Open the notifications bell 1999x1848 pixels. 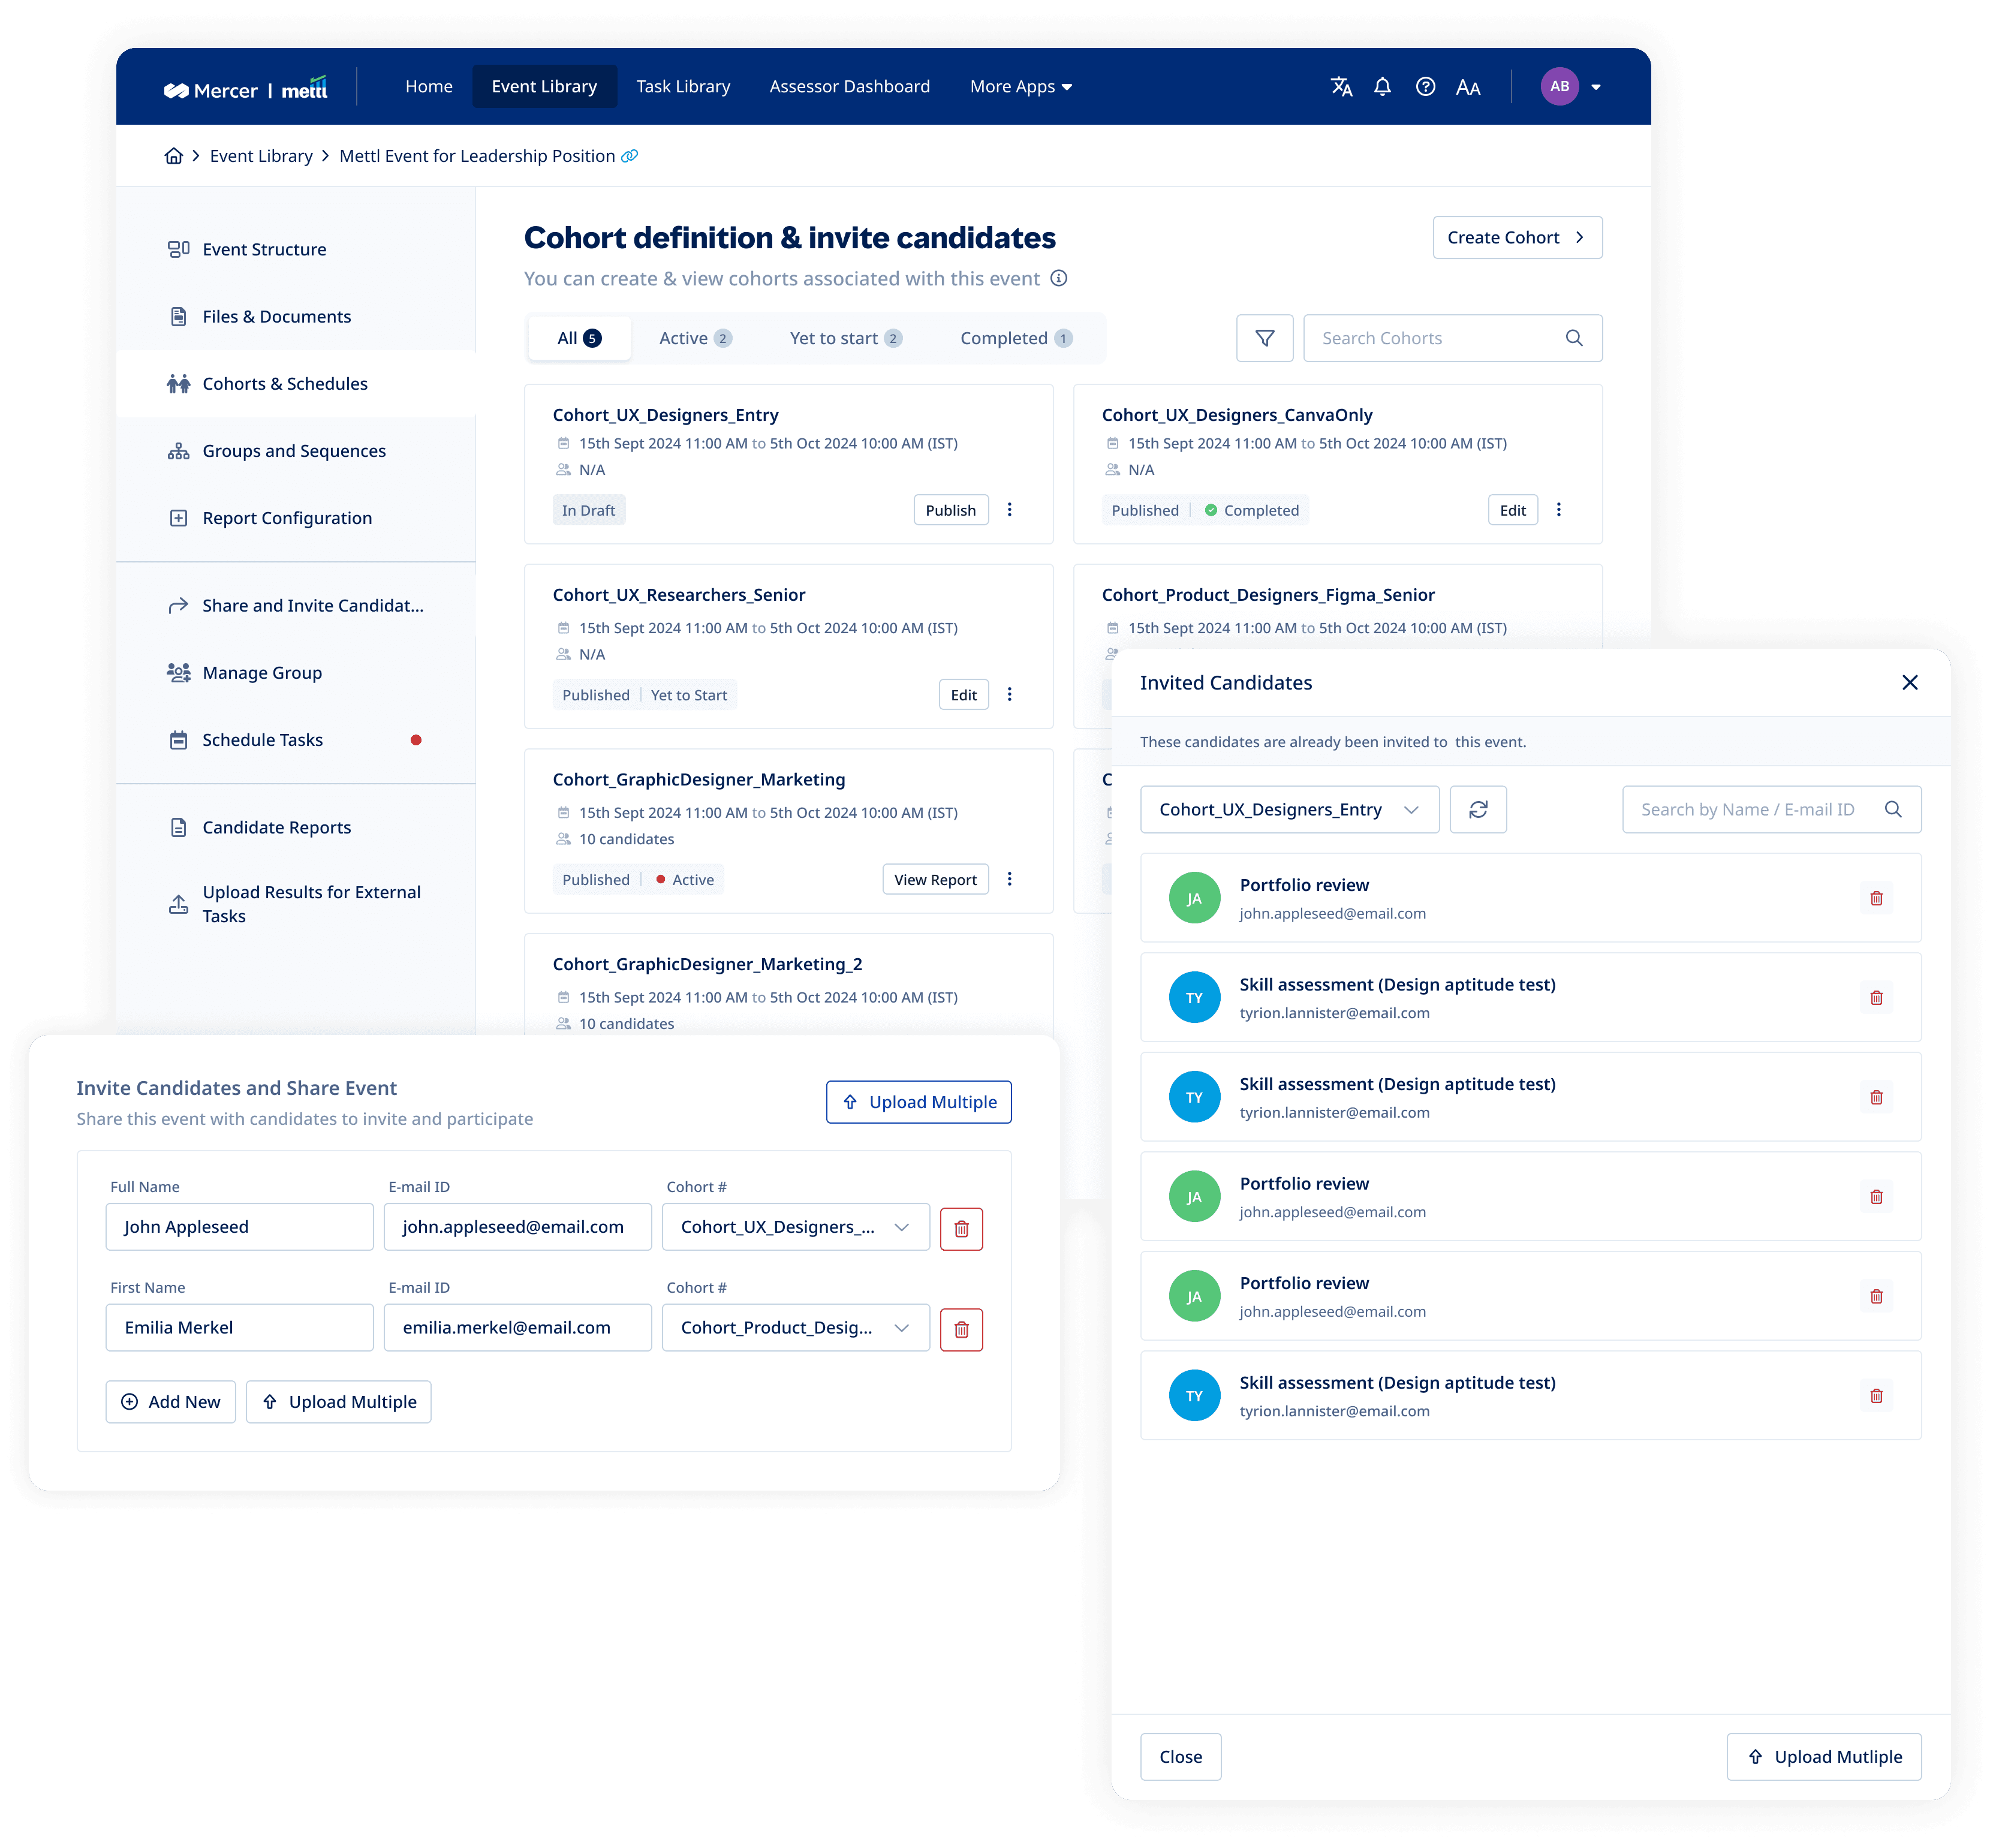click(1382, 87)
